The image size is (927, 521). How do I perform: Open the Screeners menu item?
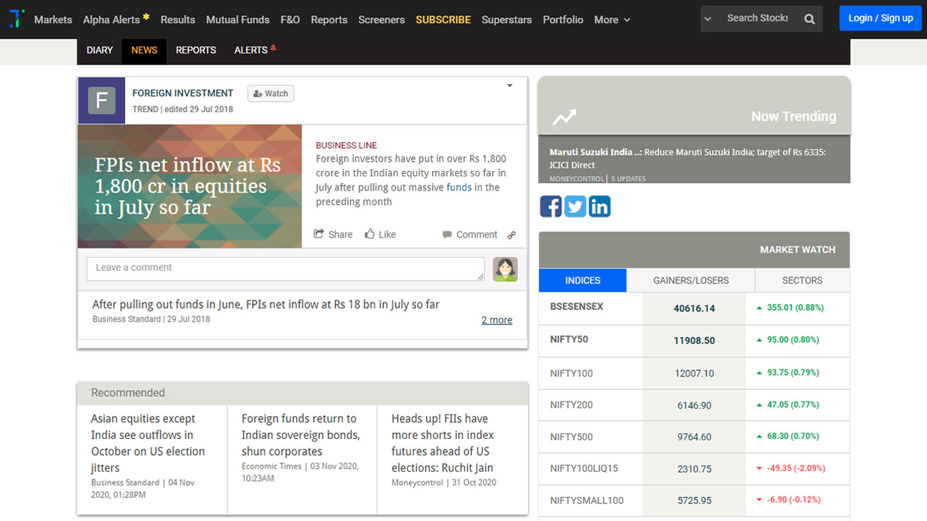(381, 20)
